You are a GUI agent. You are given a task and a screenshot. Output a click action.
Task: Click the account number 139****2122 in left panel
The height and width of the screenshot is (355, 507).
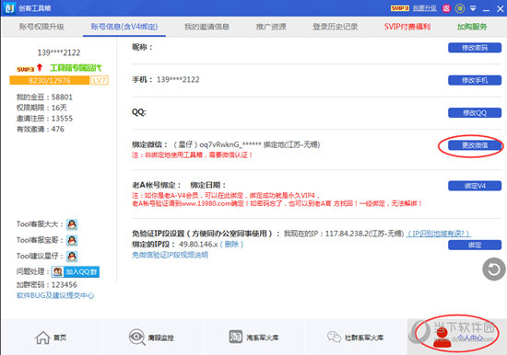click(59, 52)
